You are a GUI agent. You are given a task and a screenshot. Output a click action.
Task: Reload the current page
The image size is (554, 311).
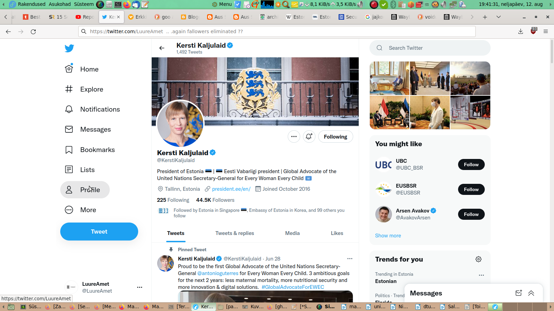click(x=33, y=31)
